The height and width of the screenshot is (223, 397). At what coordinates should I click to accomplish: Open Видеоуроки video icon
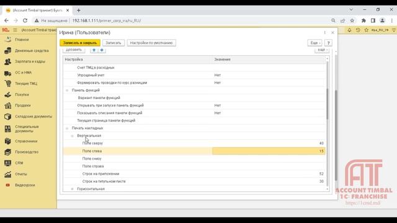[x=8, y=185]
